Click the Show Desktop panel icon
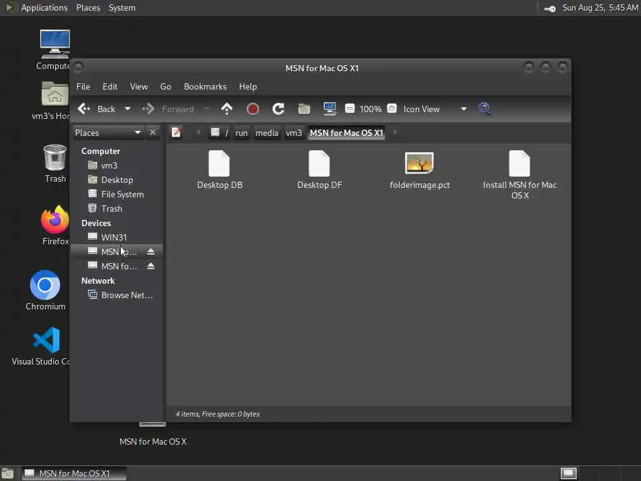Image resolution: width=641 pixels, height=481 pixels. click(8, 473)
